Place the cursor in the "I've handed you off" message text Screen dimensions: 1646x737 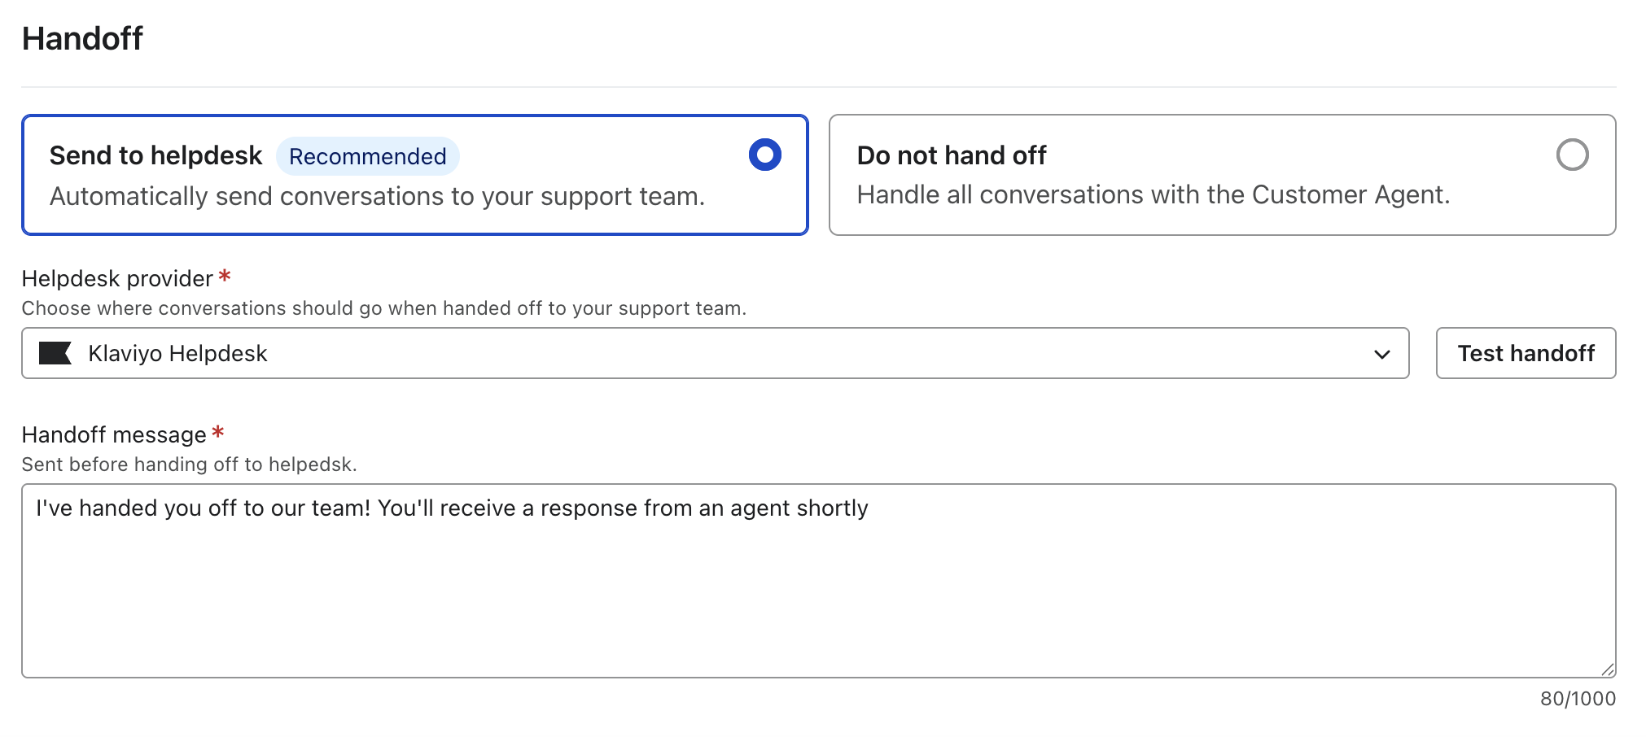(x=452, y=508)
